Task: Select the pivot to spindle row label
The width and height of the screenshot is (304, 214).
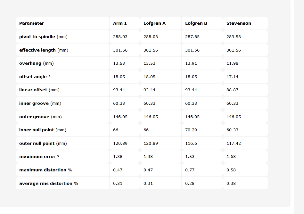Action: coord(43,37)
